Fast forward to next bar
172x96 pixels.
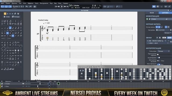[x=65, y=6]
